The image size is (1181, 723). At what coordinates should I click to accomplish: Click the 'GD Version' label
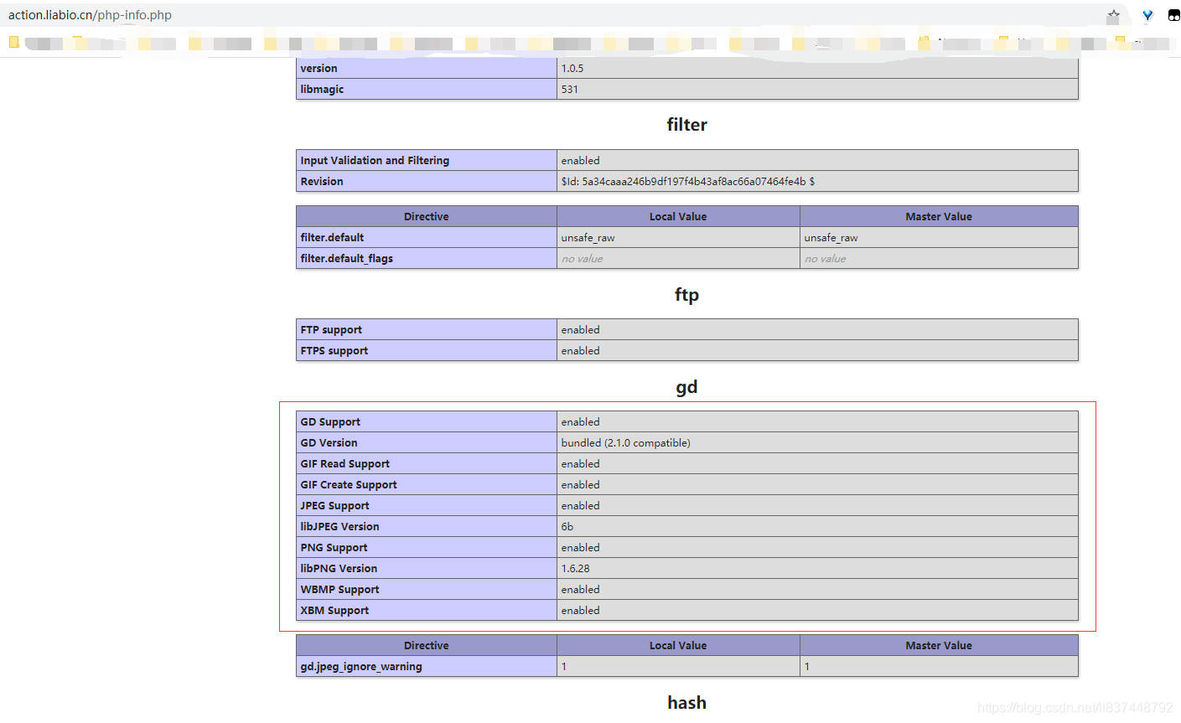click(x=329, y=443)
